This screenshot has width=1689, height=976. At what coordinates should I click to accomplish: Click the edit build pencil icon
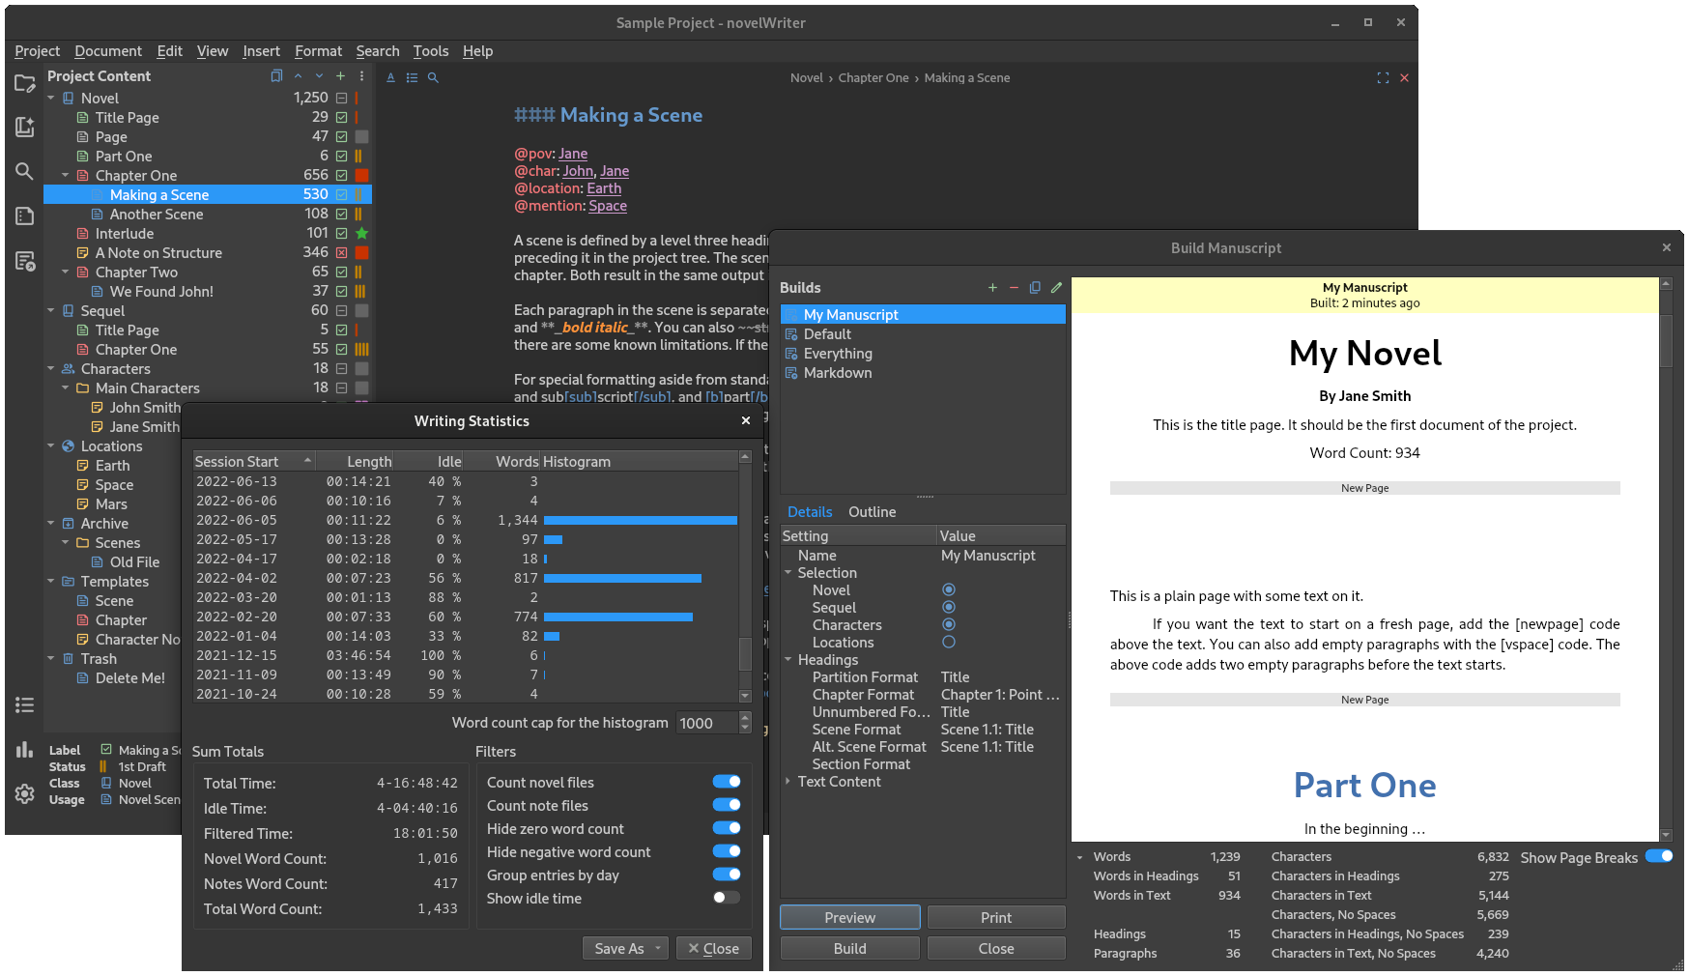1056,288
